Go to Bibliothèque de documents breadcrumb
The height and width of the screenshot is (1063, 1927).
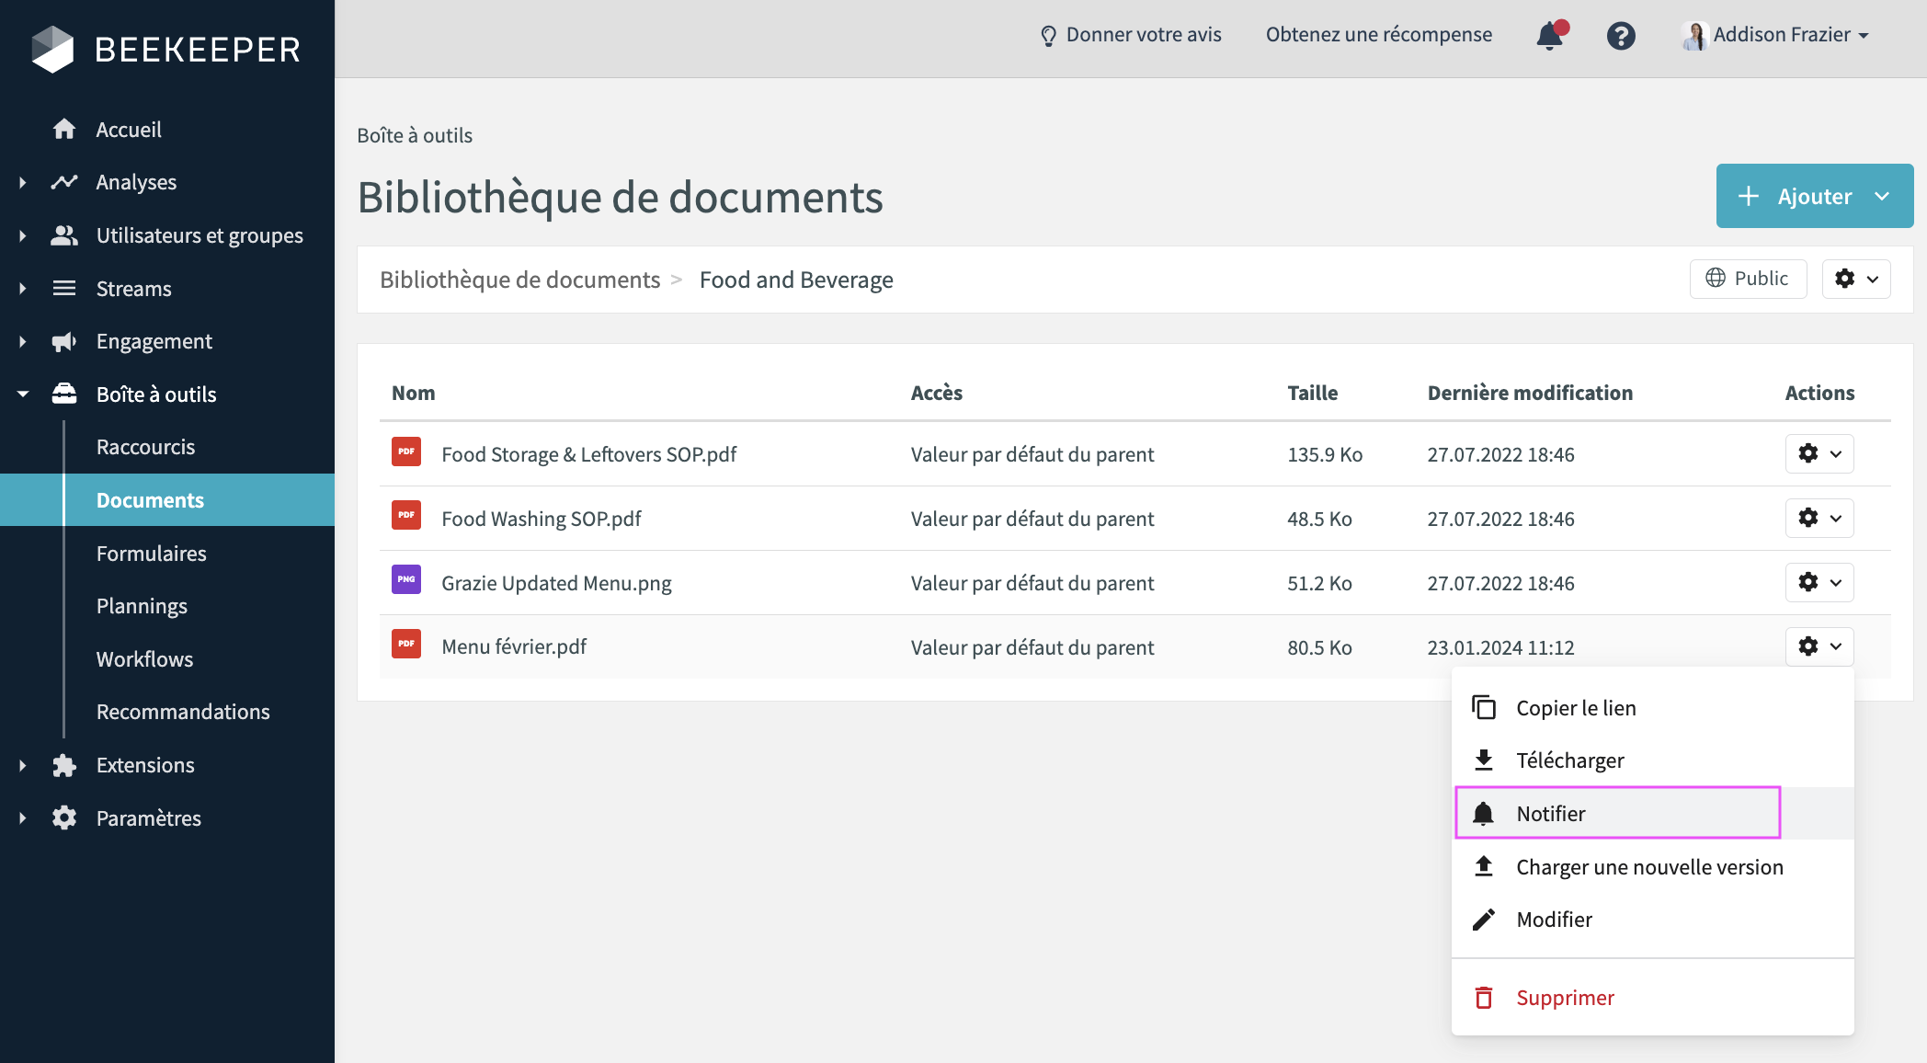pos(519,280)
